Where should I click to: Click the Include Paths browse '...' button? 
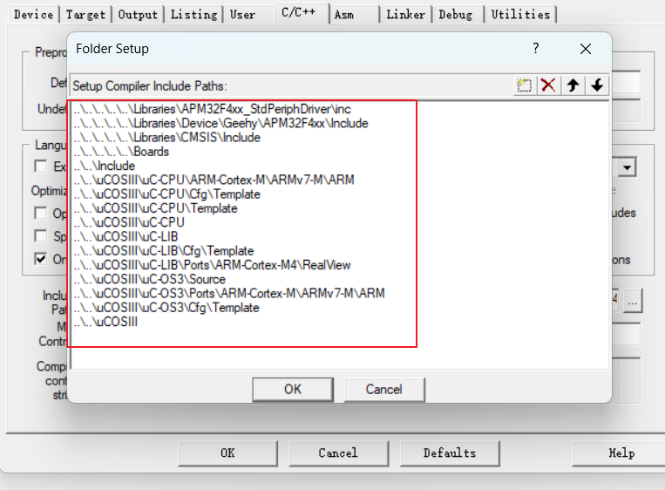tap(633, 300)
